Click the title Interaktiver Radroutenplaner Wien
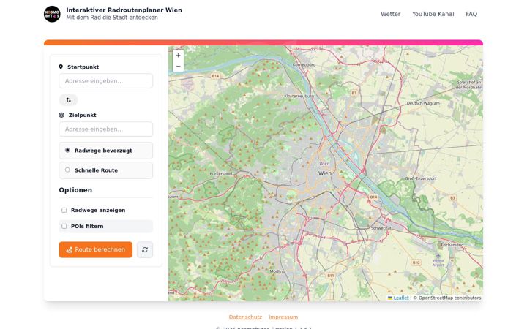The image size is (527, 329). click(124, 10)
